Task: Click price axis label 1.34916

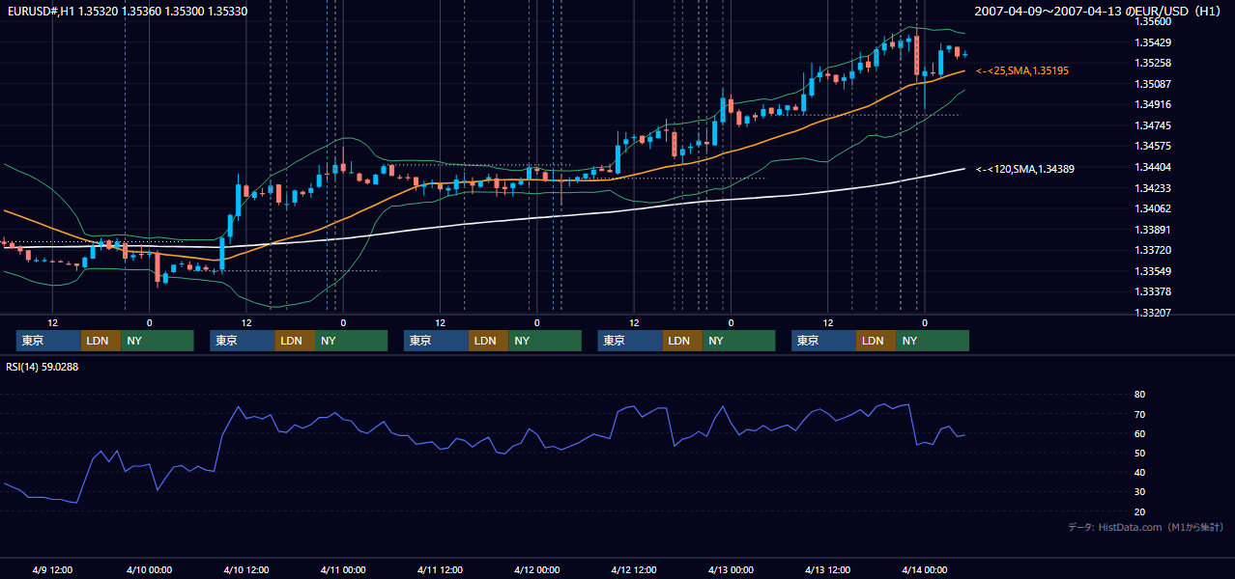Action: pyautogui.click(x=1153, y=104)
